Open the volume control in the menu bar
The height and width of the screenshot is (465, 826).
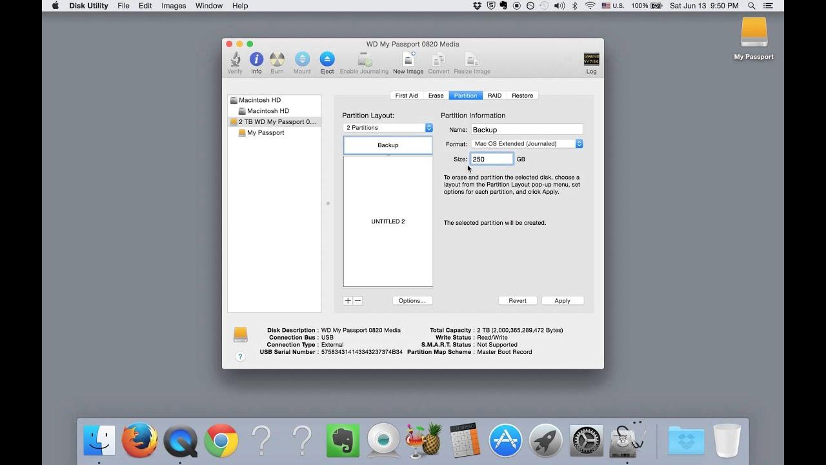pyautogui.click(x=559, y=6)
